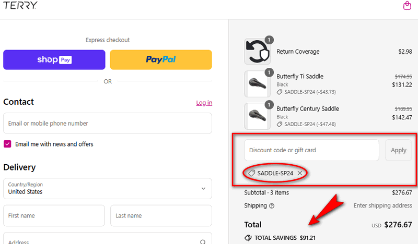The height and width of the screenshot is (244, 418).
Task: Open the Country/Region dropdown
Action: click(x=107, y=188)
